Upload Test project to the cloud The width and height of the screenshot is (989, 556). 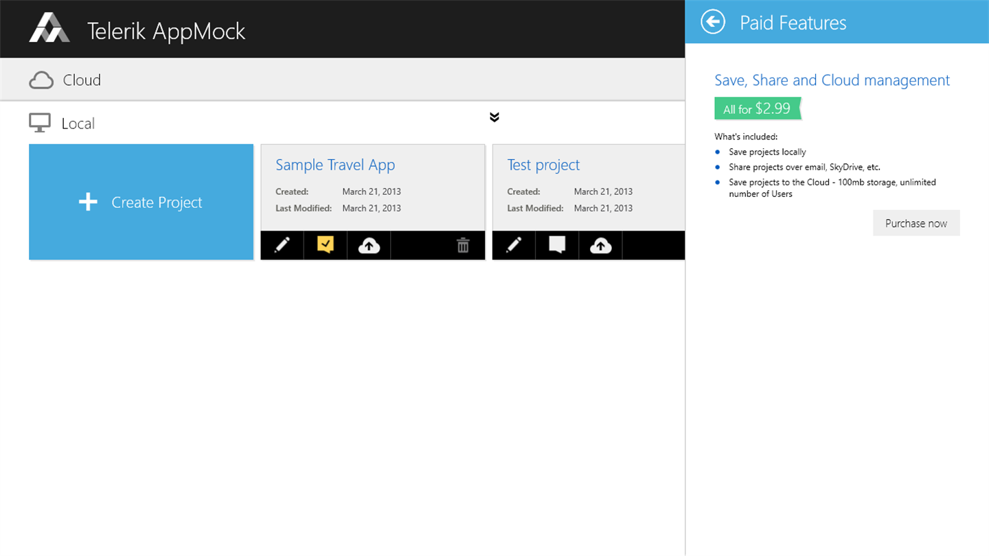pyautogui.click(x=600, y=245)
